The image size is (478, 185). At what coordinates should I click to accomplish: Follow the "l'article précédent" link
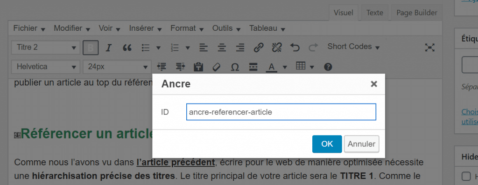click(x=176, y=162)
